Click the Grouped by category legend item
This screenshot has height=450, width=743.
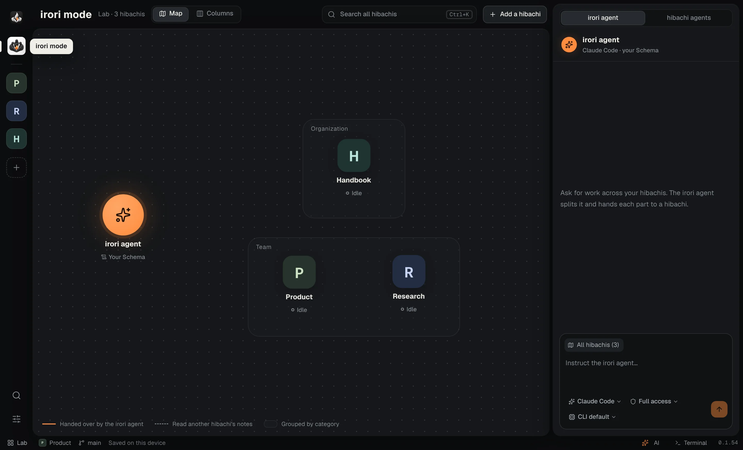[302, 424]
